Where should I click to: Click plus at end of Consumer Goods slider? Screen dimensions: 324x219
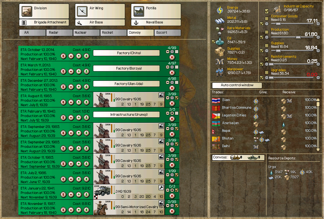[318, 24]
